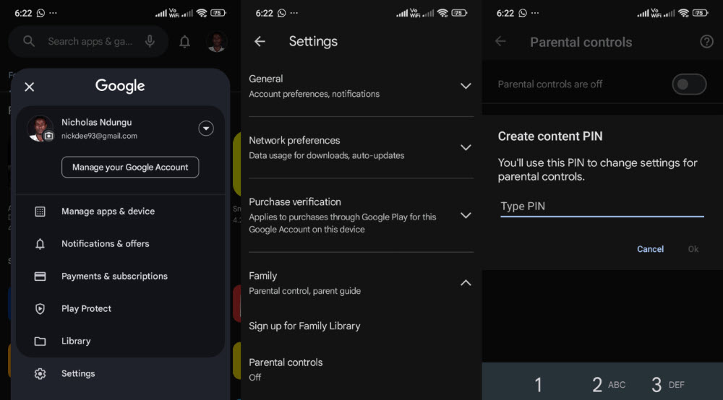The image size is (723, 400).
Task: Select the Family heading
Action: (x=263, y=276)
